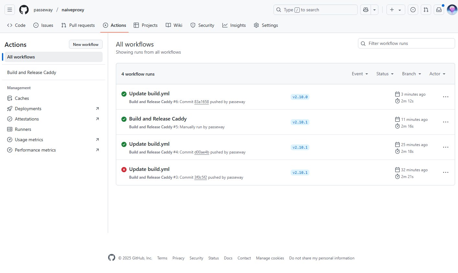Click the footer GitHub logo
Screen dimensions: 458x273
coord(112,257)
